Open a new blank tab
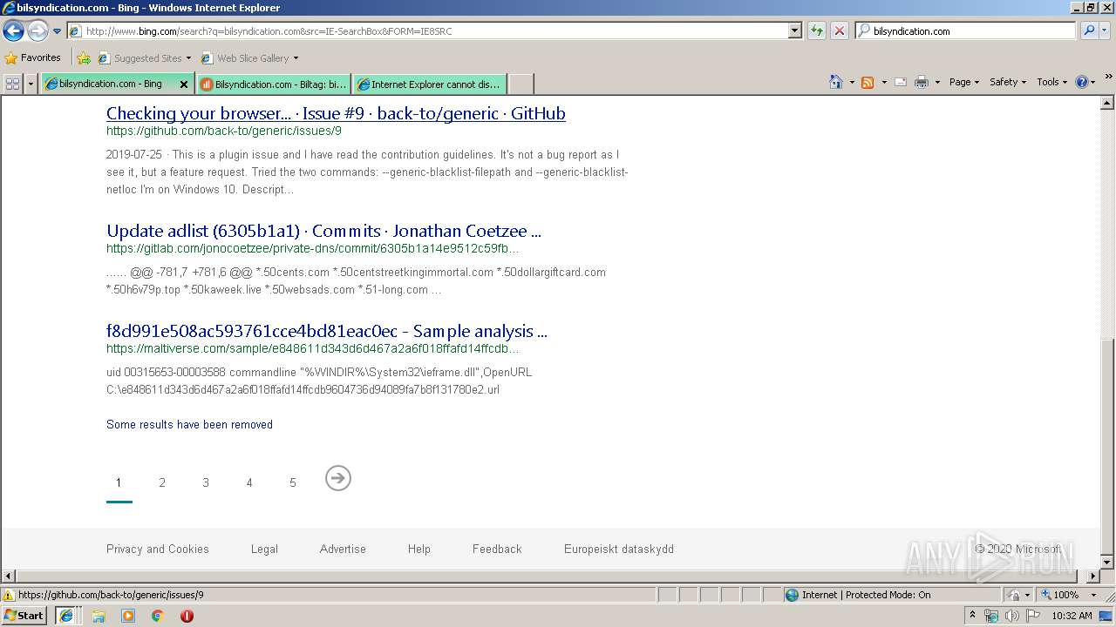The height and width of the screenshot is (627, 1116). coord(521,84)
